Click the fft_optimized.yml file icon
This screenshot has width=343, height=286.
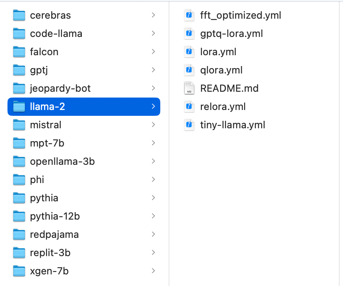(x=189, y=15)
